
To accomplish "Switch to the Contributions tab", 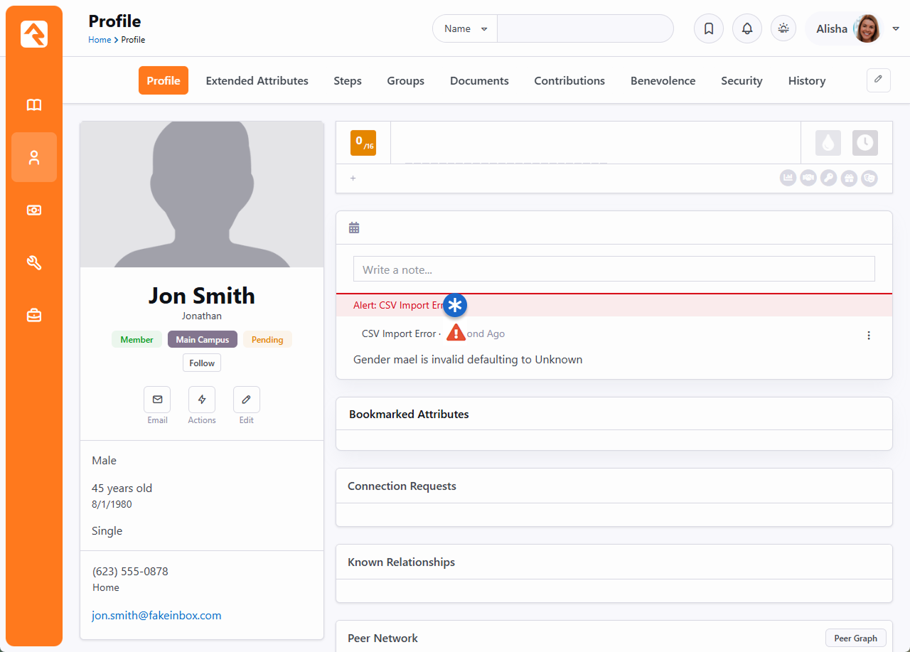I will point(569,81).
